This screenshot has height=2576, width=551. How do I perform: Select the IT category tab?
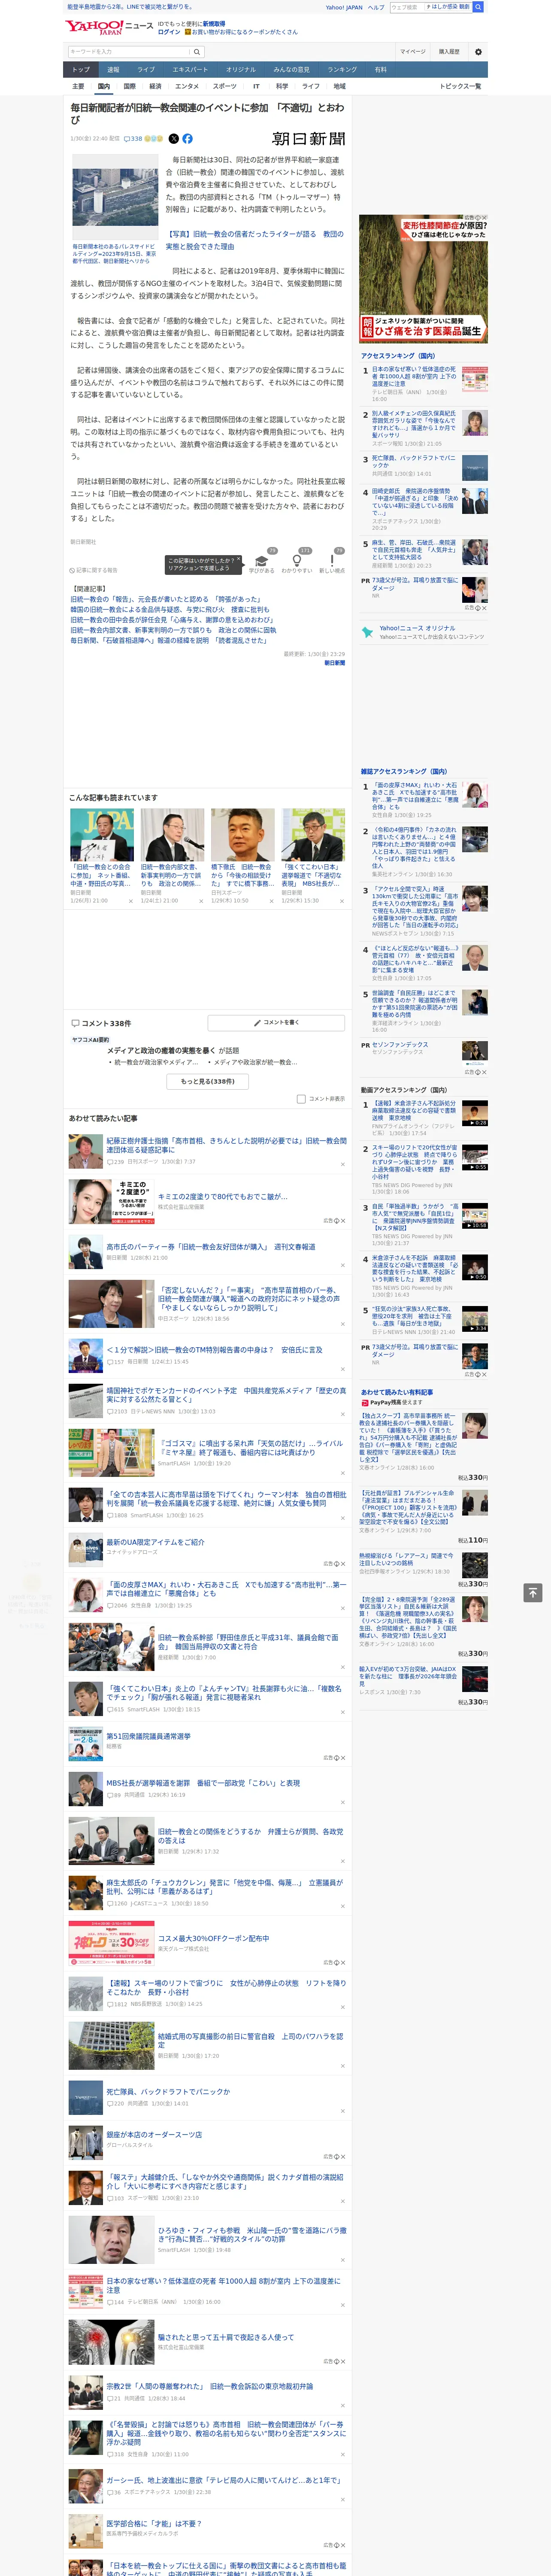click(x=256, y=86)
